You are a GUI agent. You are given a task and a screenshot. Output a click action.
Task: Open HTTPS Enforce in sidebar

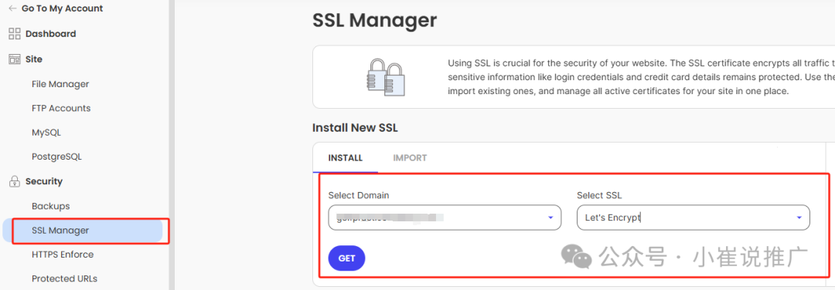[x=63, y=255]
